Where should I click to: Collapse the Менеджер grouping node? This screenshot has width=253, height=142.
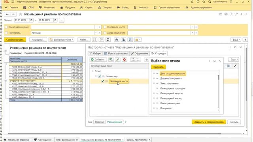click(96, 76)
